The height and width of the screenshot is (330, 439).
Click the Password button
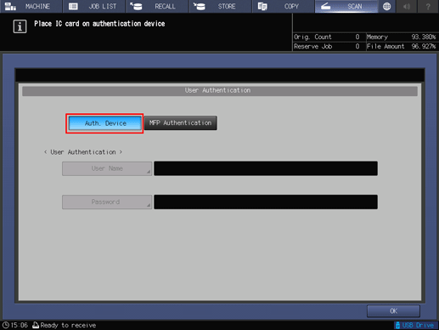[107, 202]
